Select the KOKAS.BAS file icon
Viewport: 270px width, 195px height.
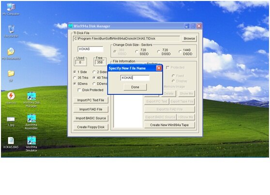[11, 143]
